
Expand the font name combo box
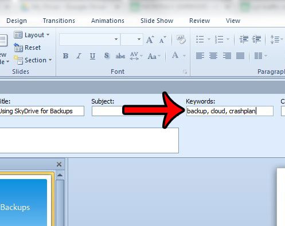(116, 39)
